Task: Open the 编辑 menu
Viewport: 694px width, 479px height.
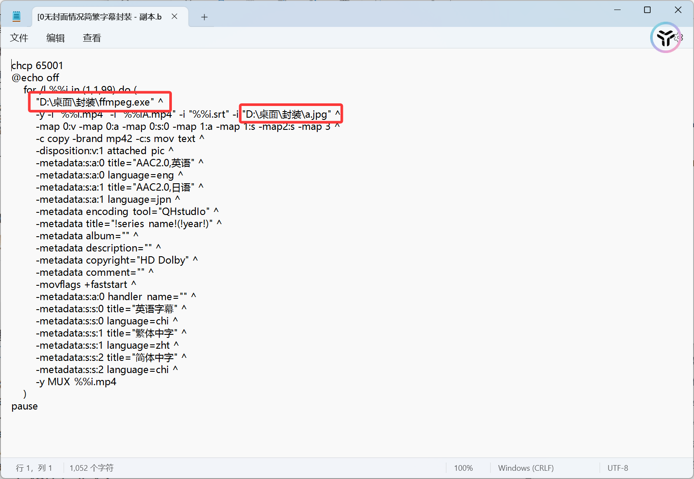Action: pos(56,38)
